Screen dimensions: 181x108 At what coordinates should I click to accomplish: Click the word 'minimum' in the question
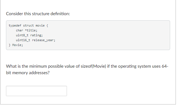pyautogui.click(x=38, y=66)
